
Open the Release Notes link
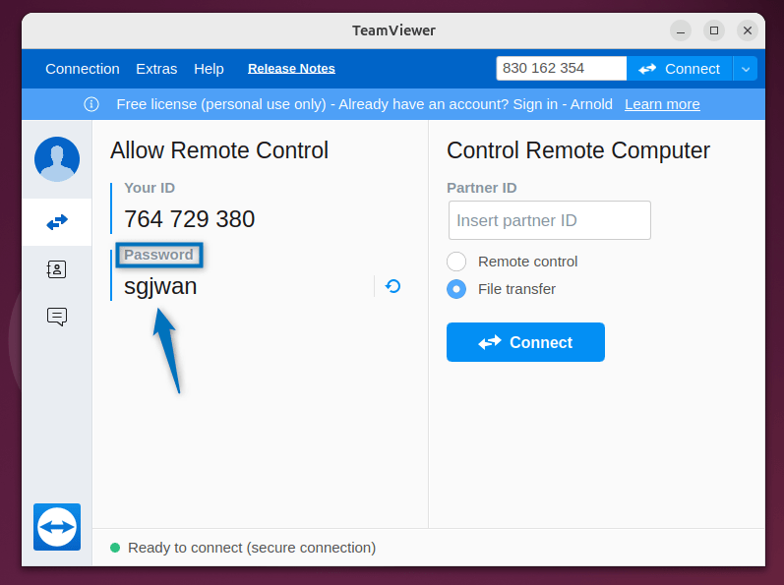(291, 69)
